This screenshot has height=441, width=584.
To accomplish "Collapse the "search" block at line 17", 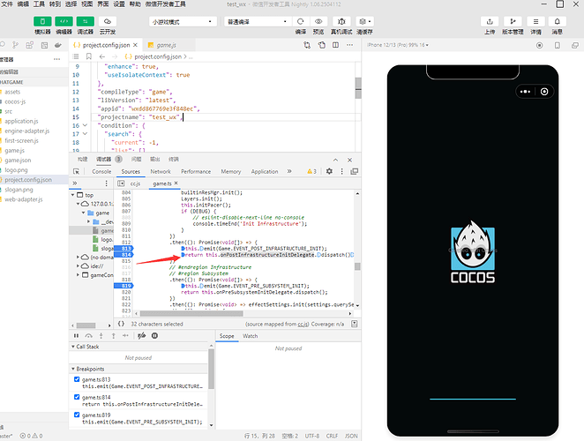I will (x=86, y=134).
